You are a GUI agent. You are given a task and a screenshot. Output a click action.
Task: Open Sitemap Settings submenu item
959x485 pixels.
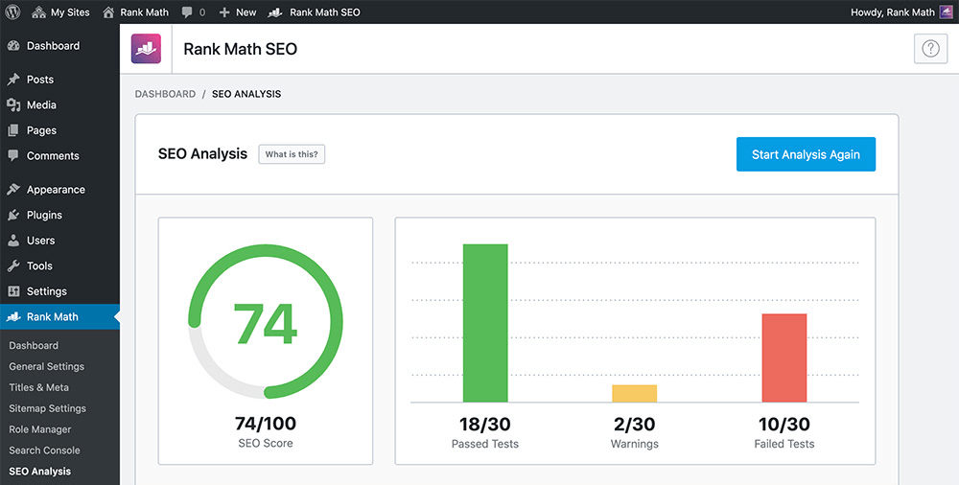point(47,408)
